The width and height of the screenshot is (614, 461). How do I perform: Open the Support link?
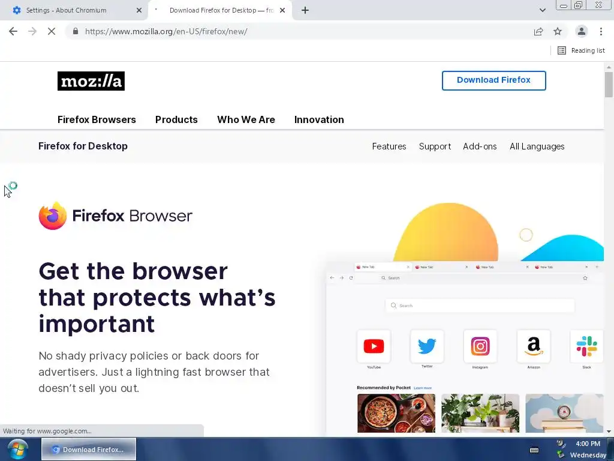pyautogui.click(x=435, y=146)
